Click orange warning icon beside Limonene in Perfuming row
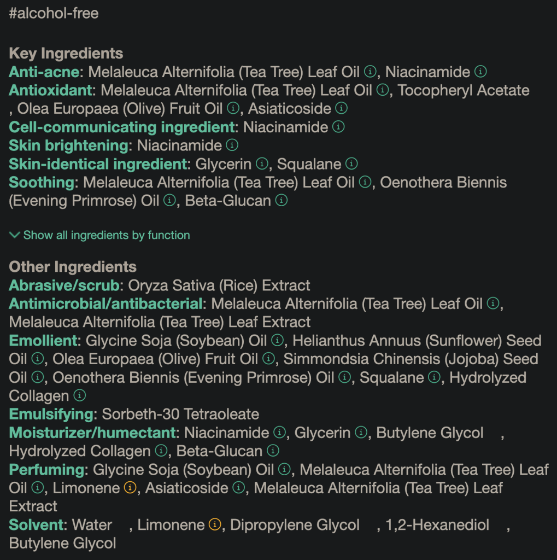Screen dimensions: 557x560 point(130,487)
